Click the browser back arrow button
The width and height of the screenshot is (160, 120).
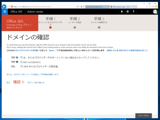tap(4, 7)
